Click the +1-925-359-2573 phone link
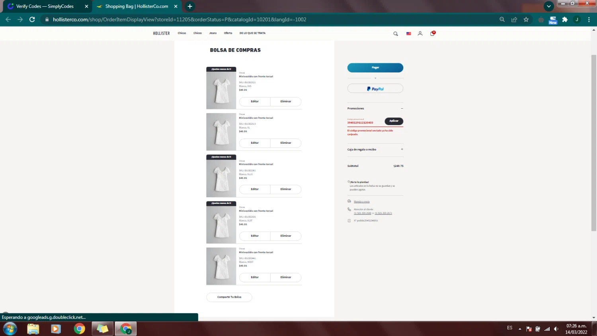597x336 pixels. point(383,213)
